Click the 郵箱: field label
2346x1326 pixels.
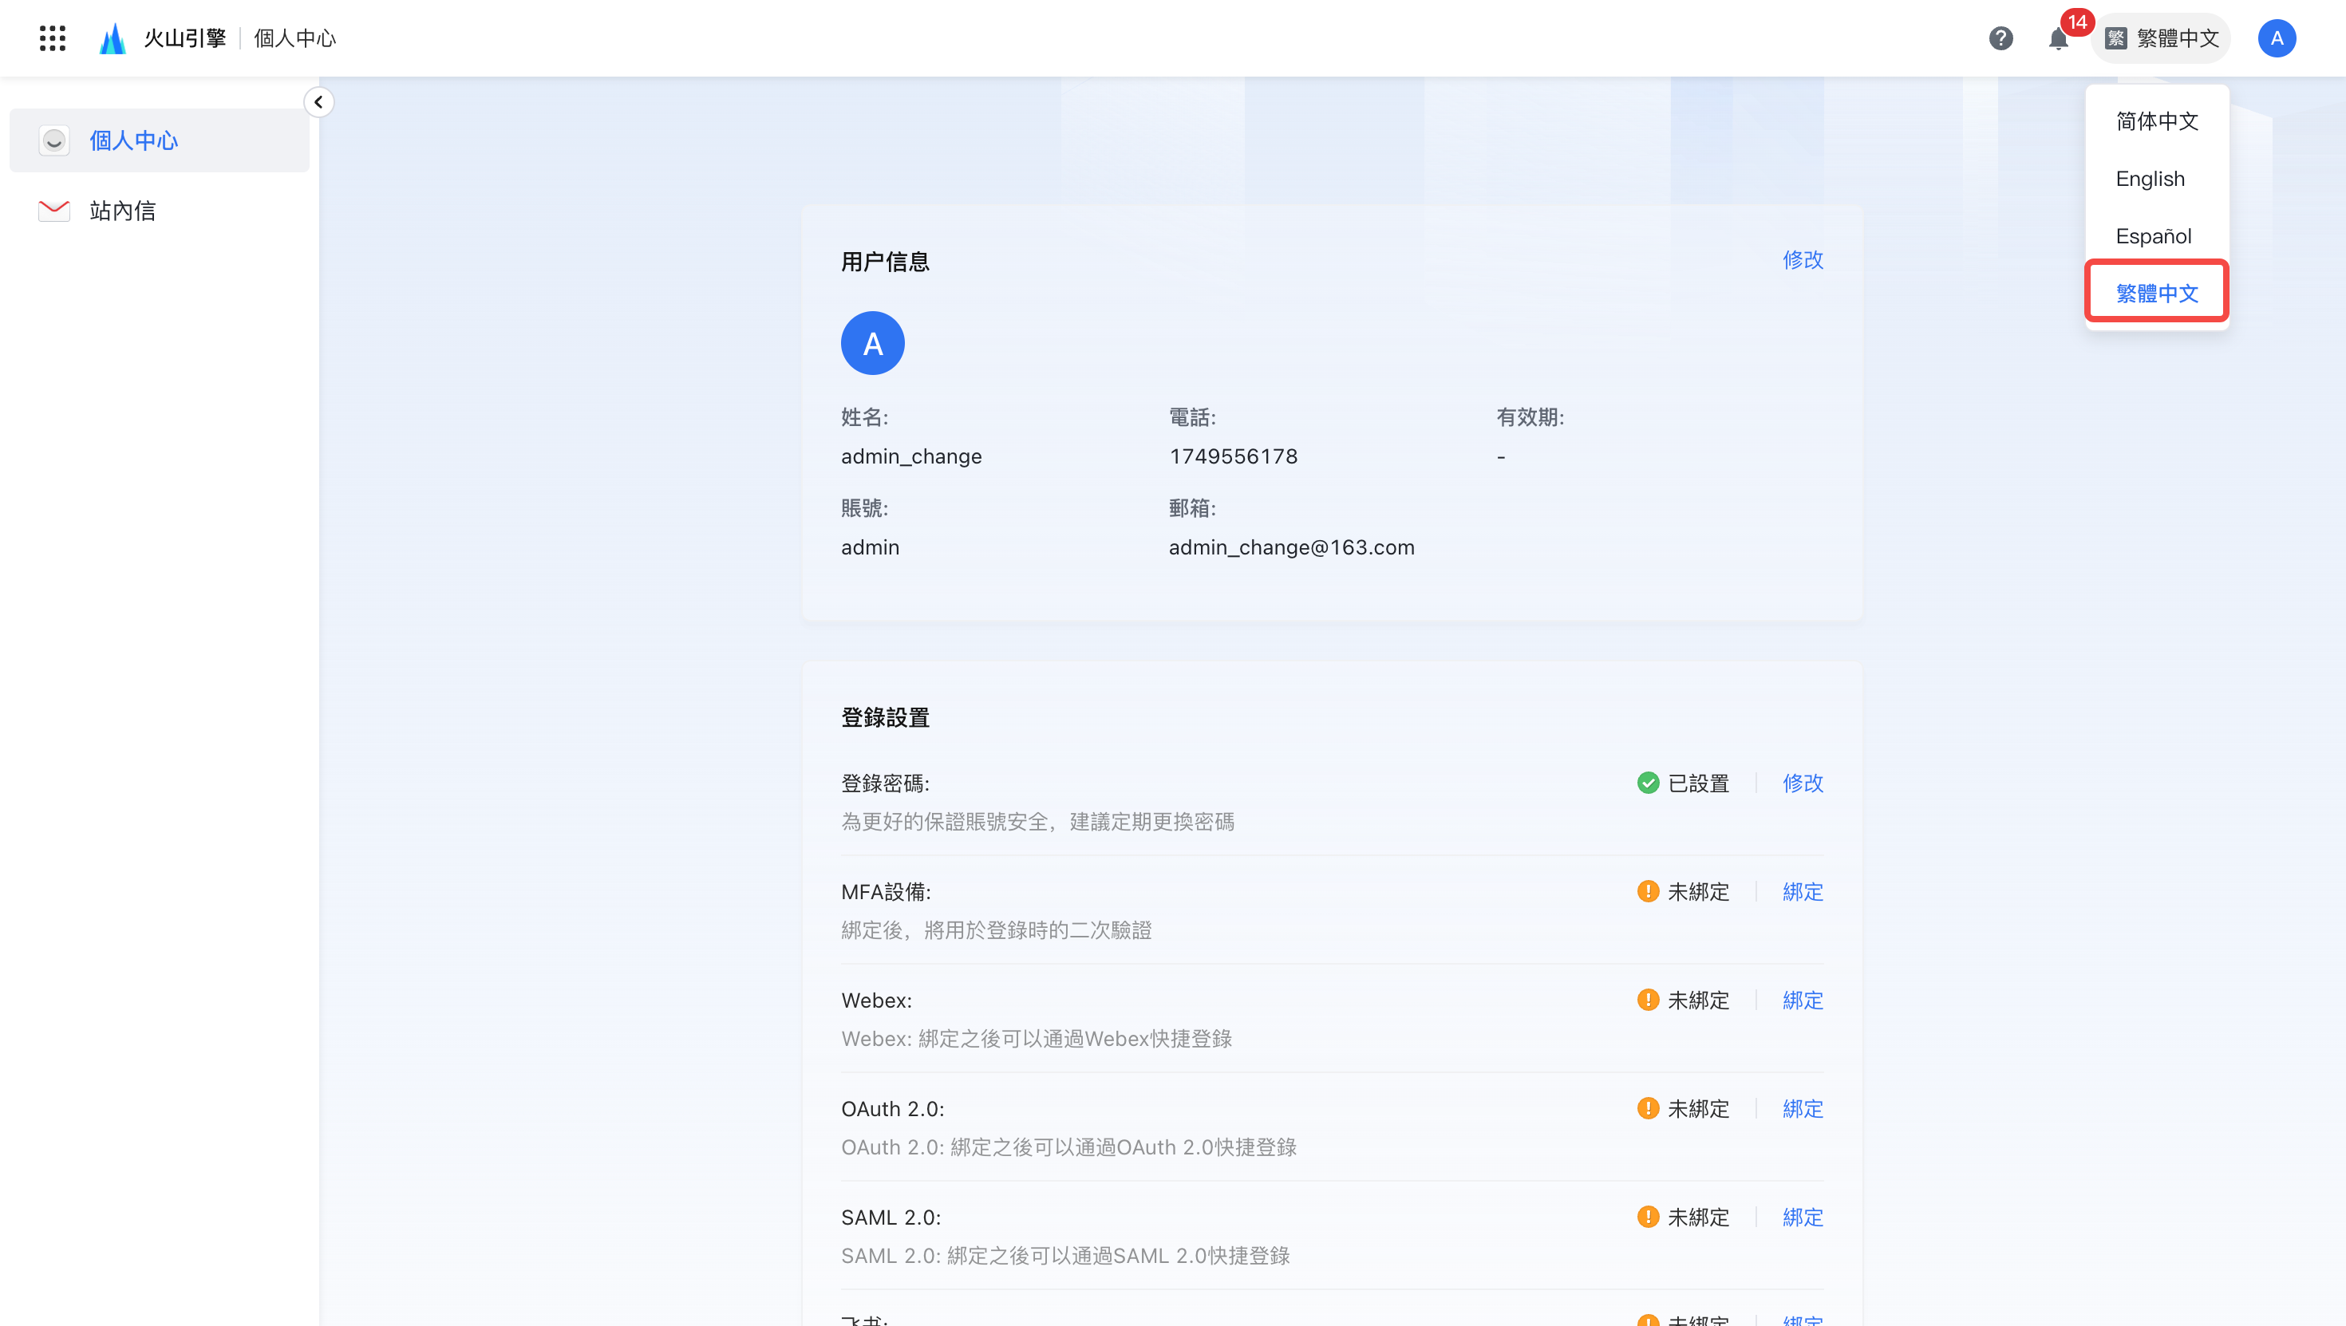pos(1192,508)
